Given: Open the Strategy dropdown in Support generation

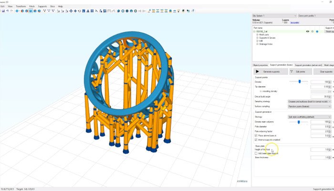Looking at the screenshot, I should click(x=310, y=116).
